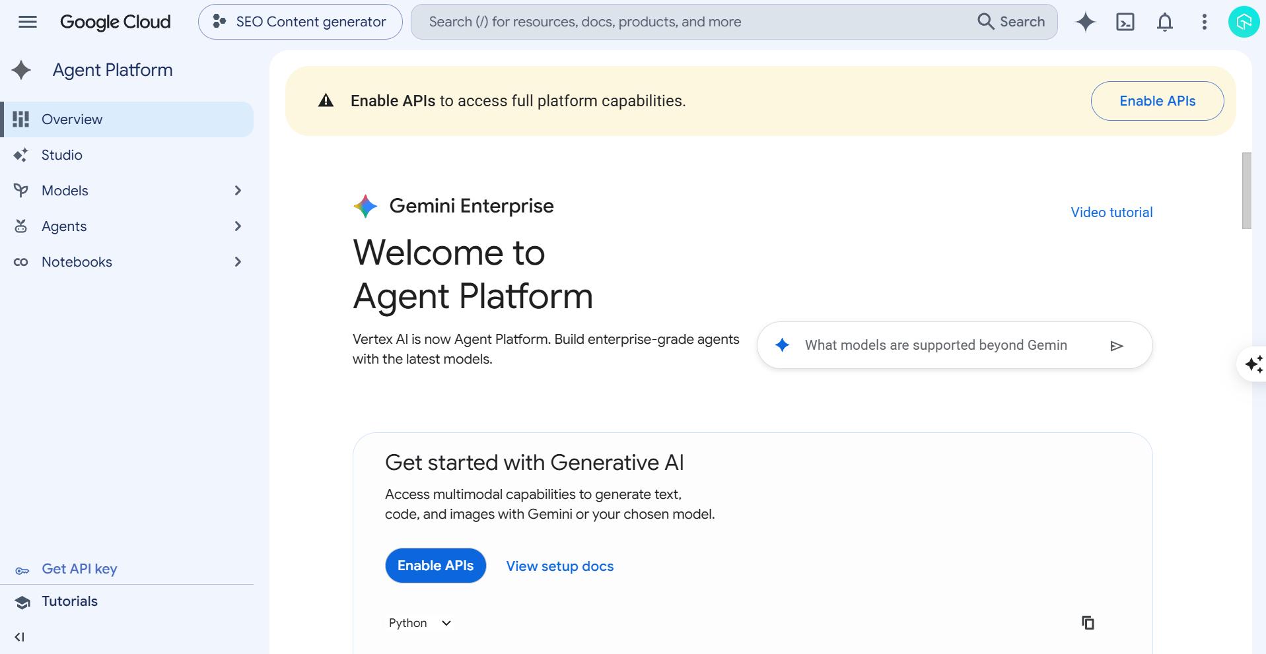
Task: Click the Studio sparkle icon
Action: click(x=21, y=155)
